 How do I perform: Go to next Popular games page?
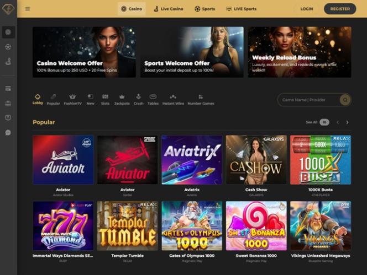tap(347, 122)
